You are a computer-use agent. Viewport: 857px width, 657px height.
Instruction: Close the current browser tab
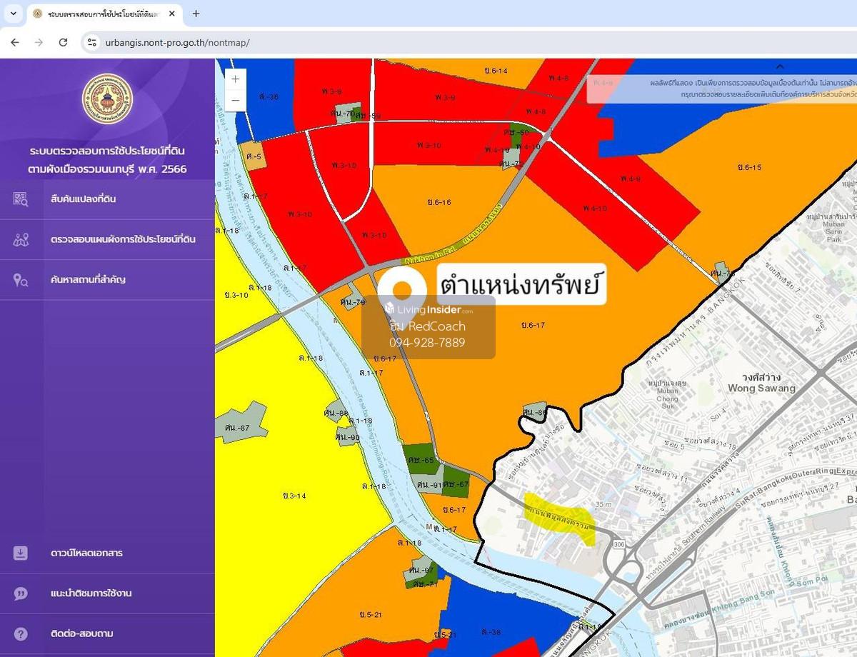[172, 14]
